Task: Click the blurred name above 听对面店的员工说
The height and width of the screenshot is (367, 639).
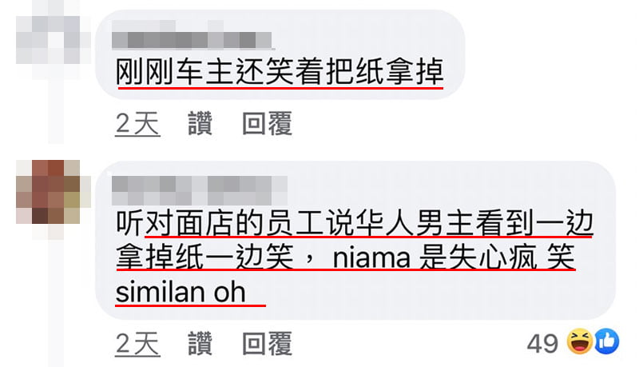Action: 200,190
